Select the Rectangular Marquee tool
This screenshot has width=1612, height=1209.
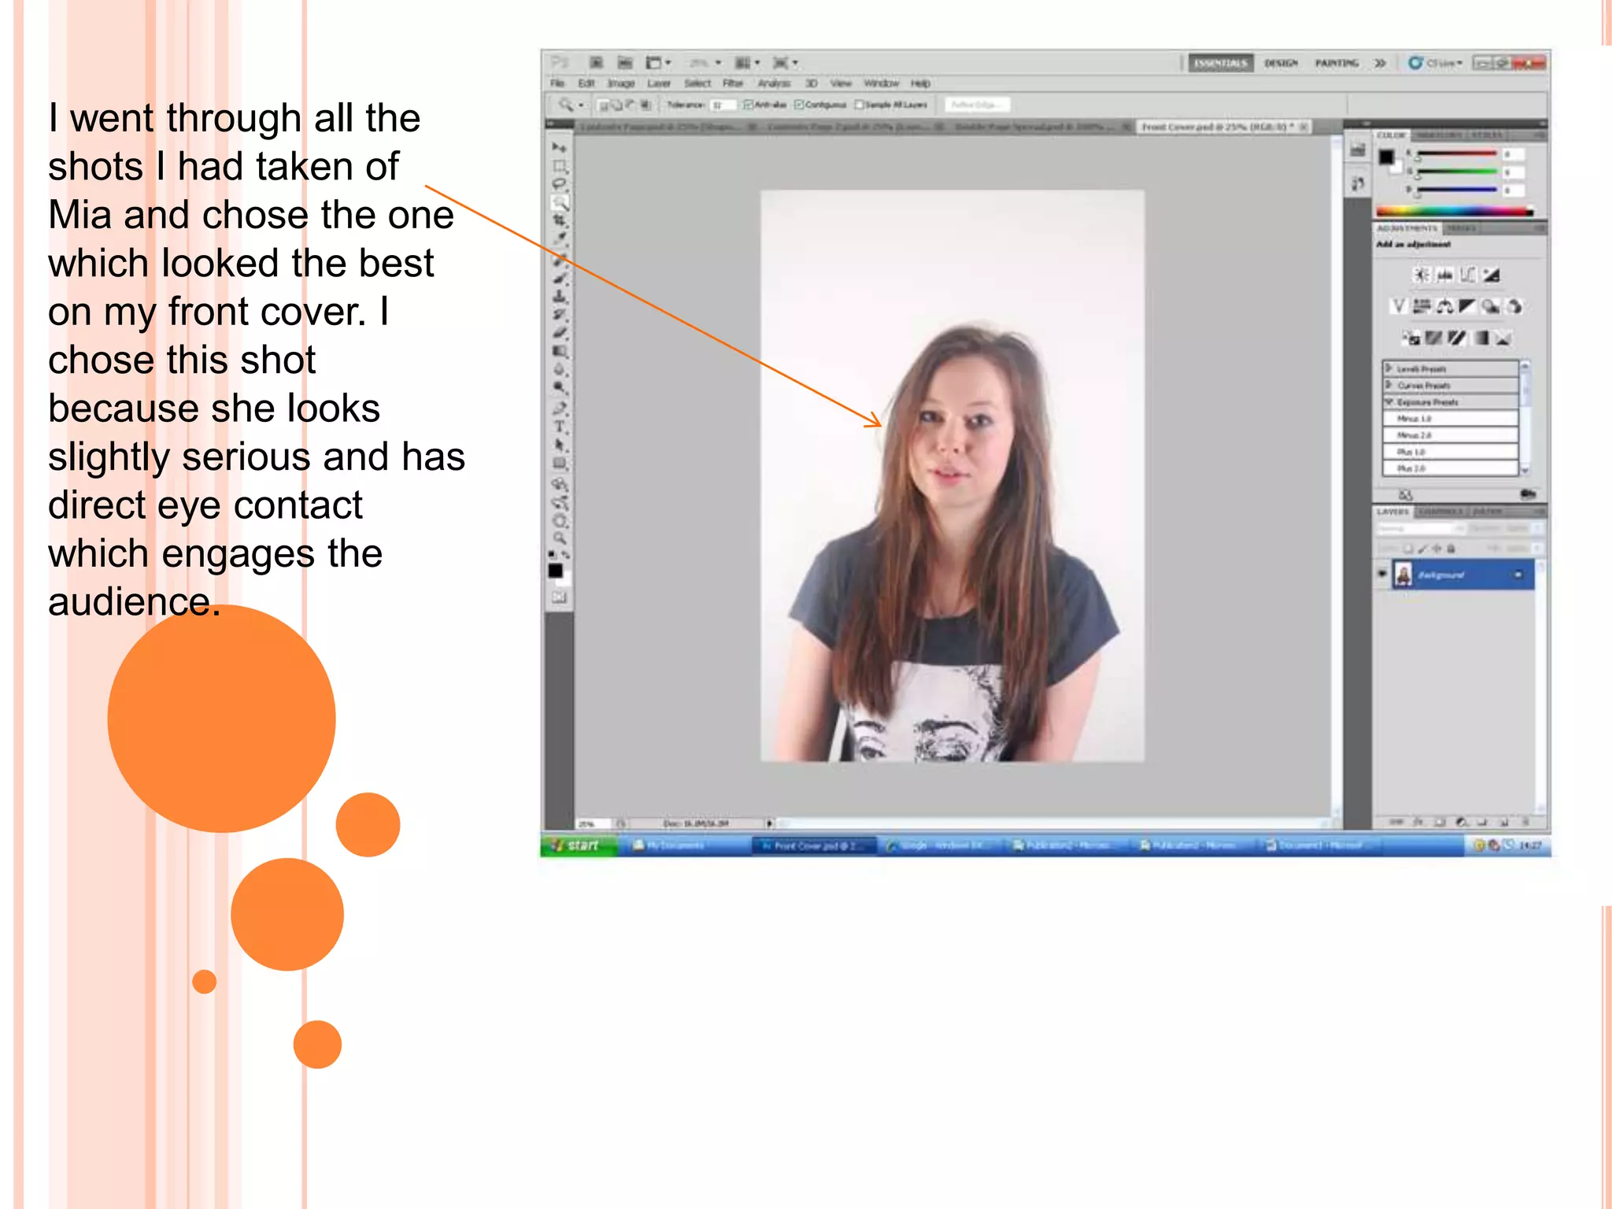pyautogui.click(x=559, y=166)
